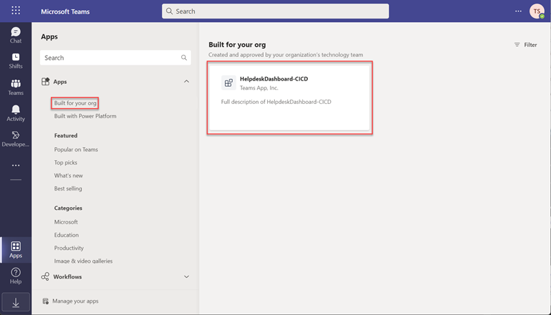Open the TS profile avatar
551x315 pixels.
coord(537,11)
